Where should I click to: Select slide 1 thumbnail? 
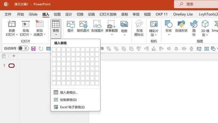12,66
